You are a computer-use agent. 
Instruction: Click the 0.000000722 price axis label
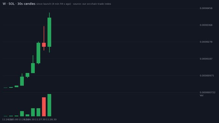207,92
